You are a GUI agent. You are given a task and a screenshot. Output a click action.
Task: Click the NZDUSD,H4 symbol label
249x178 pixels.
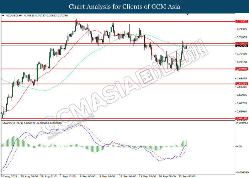[14, 16]
